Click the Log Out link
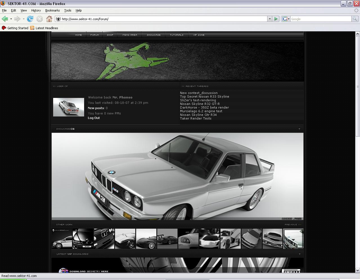This screenshot has height=280, width=360. (94, 118)
